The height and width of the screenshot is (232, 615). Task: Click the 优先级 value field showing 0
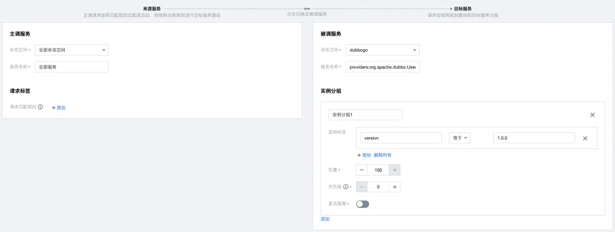(378, 187)
